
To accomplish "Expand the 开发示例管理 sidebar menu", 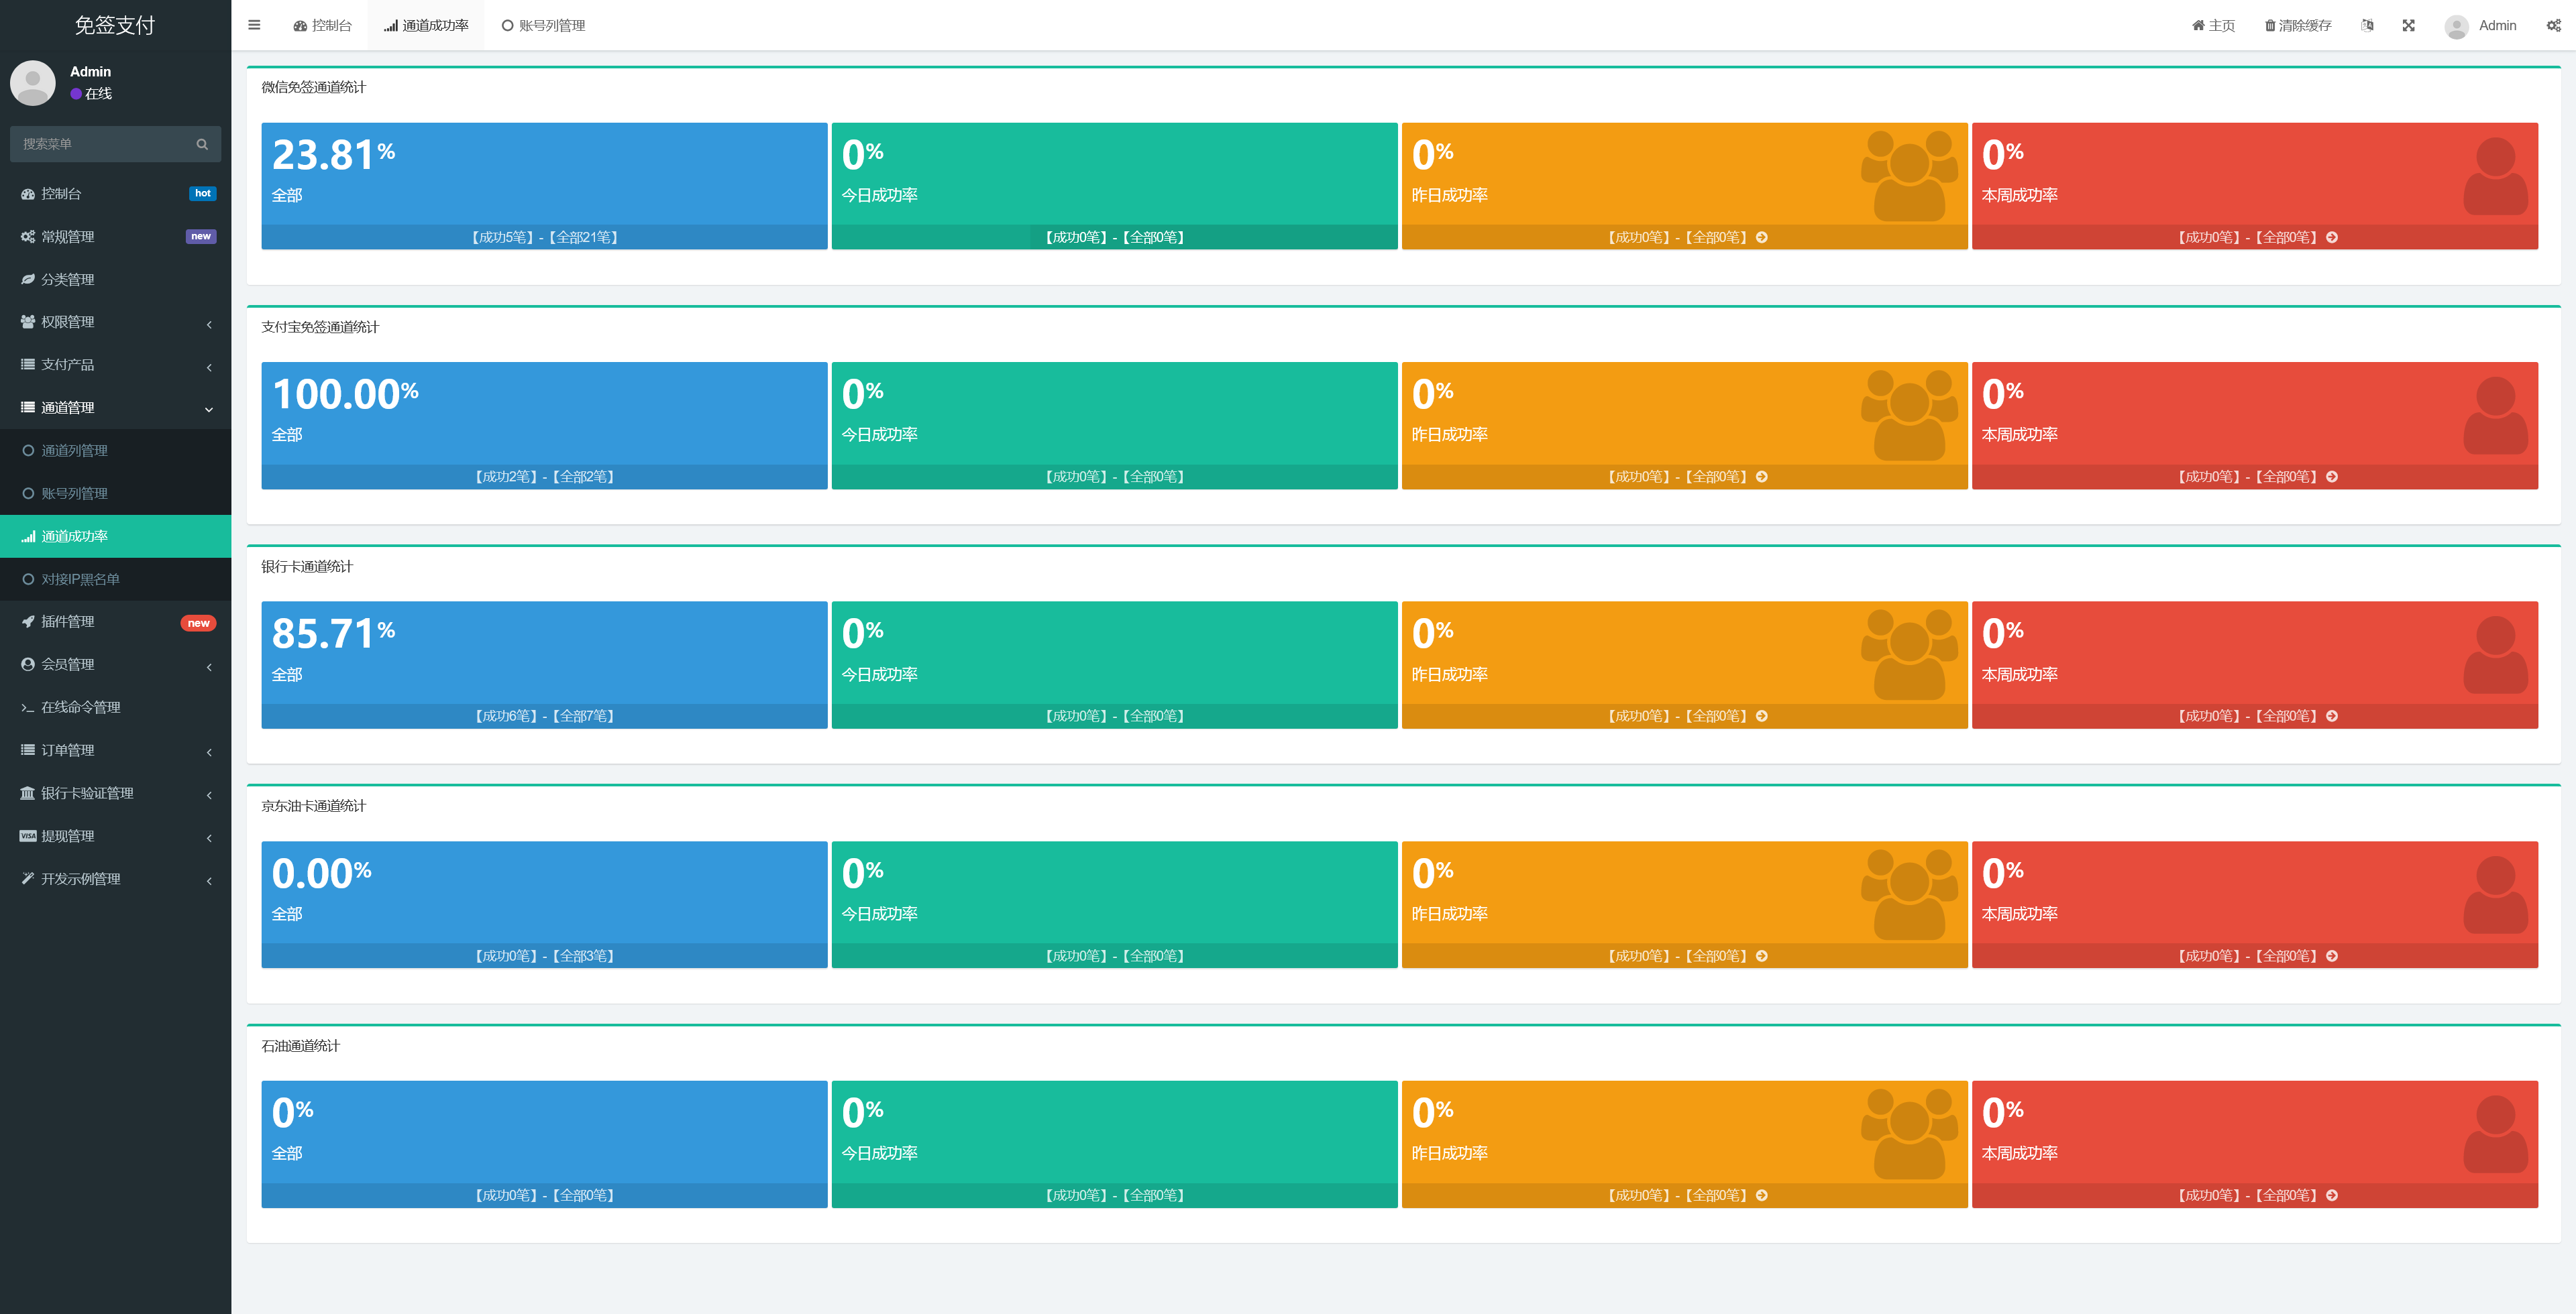I will coord(115,880).
